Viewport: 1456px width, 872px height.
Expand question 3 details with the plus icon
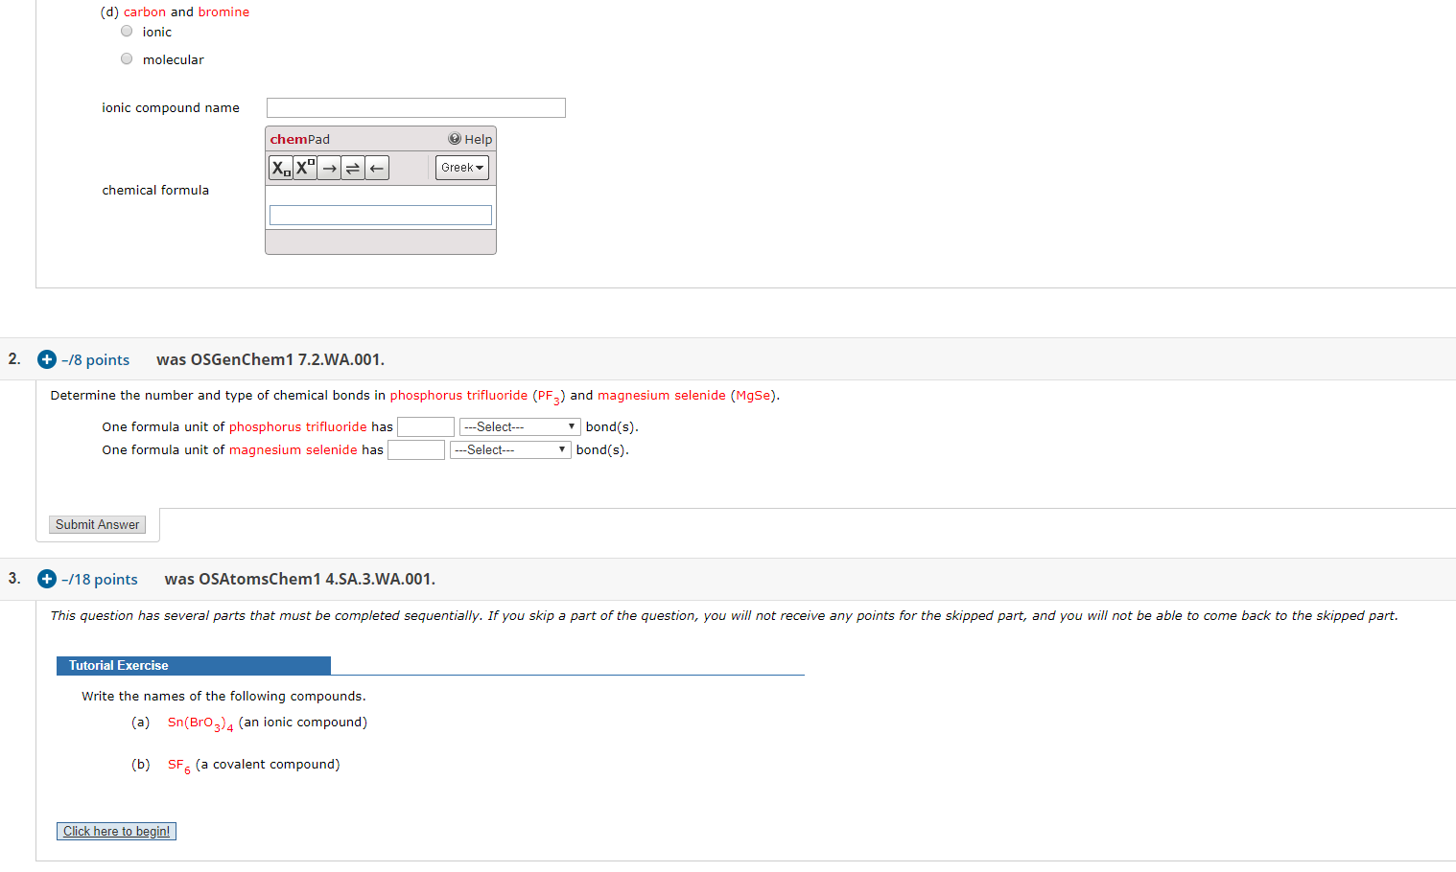[46, 579]
